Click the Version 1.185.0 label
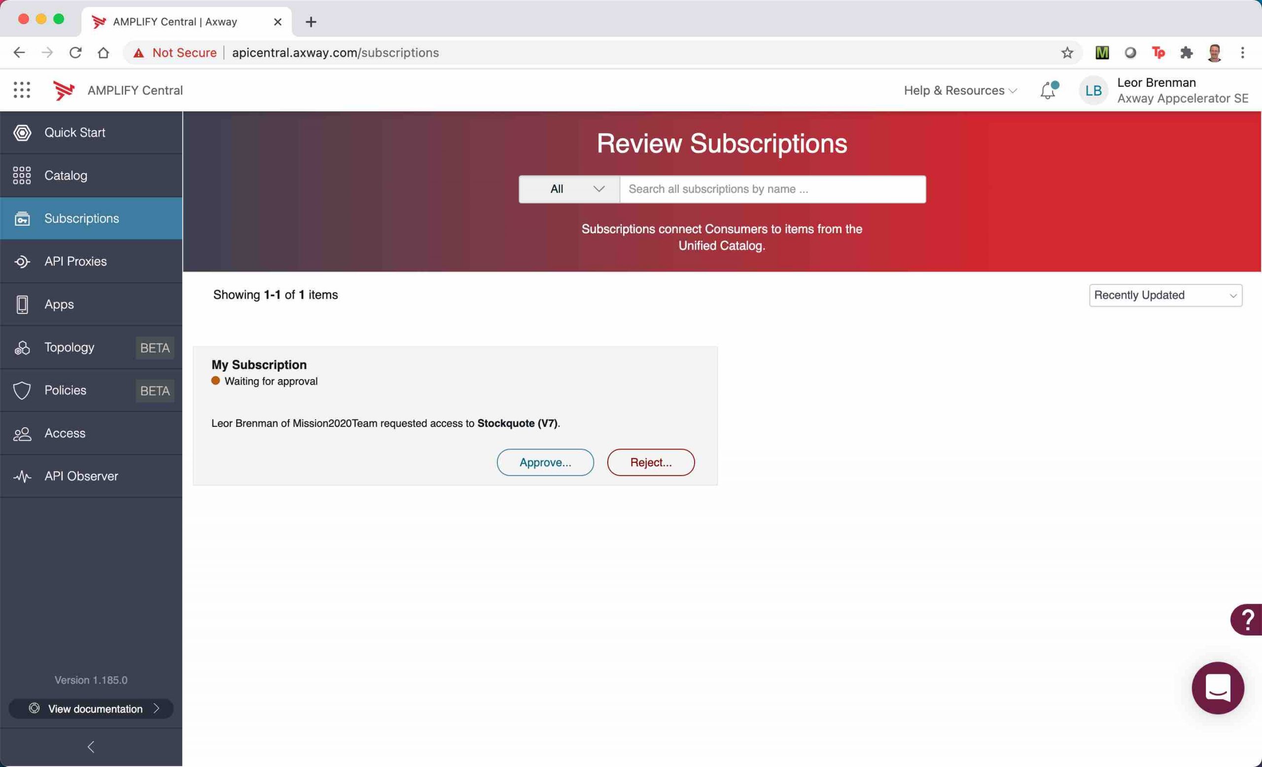1262x767 pixels. (91, 680)
